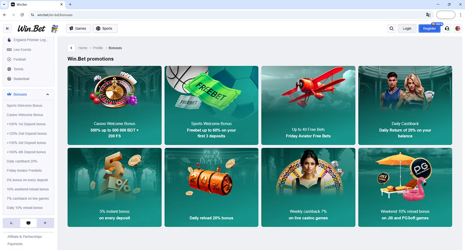Reload the page in browser
The height and width of the screenshot is (250, 465).
22,15
